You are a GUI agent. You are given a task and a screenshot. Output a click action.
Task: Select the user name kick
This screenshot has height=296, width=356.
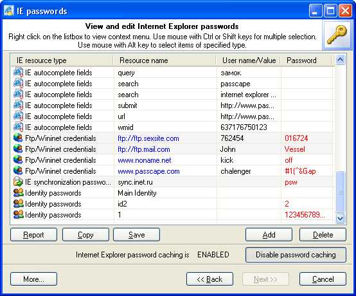click(227, 160)
